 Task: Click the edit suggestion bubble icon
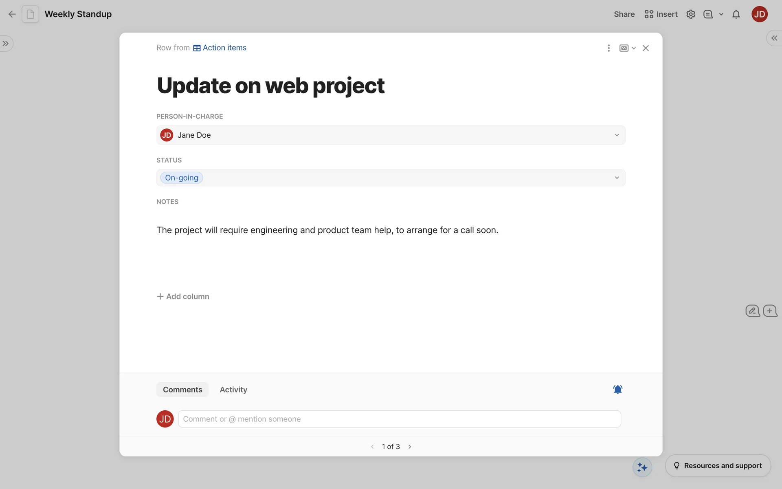click(x=752, y=311)
